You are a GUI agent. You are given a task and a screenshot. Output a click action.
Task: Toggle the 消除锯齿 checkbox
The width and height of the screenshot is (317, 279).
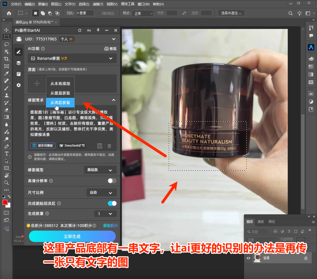pos(98,13)
